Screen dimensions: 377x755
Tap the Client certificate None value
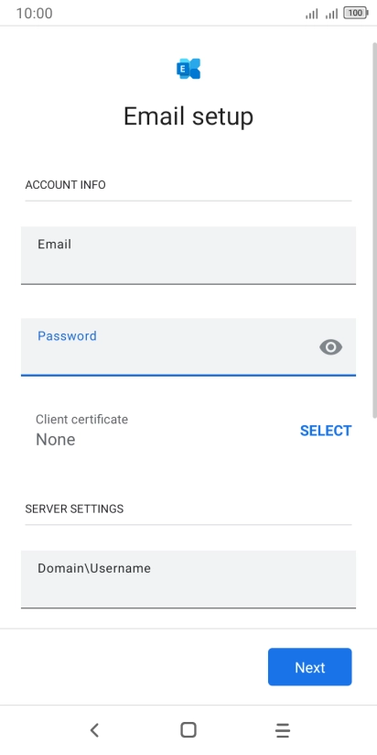pyautogui.click(x=56, y=440)
